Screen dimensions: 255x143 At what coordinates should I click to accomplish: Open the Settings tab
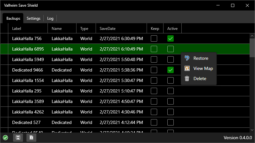pos(33,18)
